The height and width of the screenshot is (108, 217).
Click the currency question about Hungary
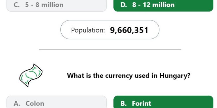pyautogui.click(x=128, y=75)
